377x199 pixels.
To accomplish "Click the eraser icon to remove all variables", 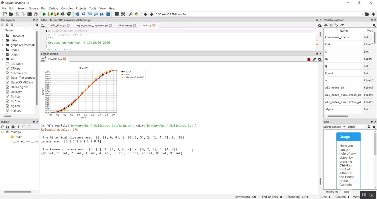I will click(x=342, y=25).
